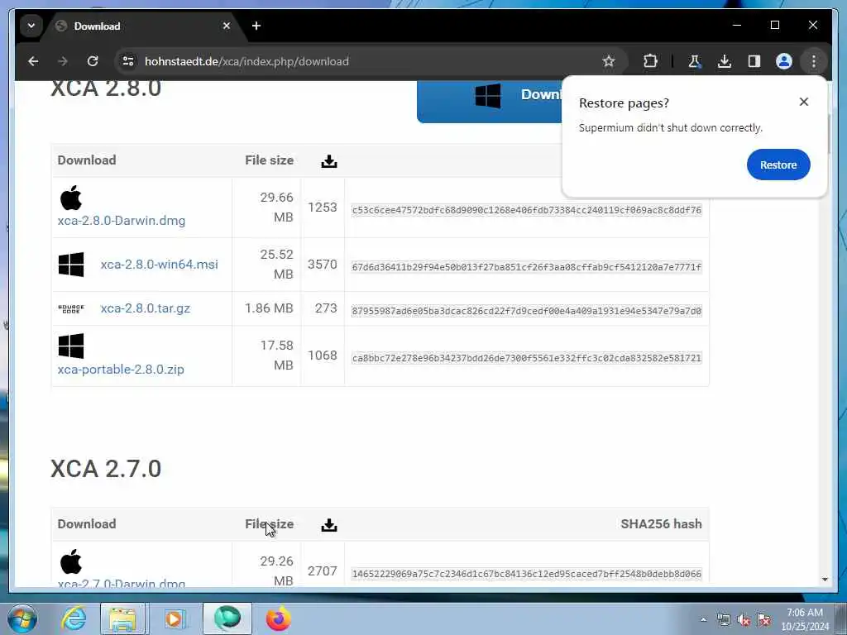
Task: View site information icon in address bar
Action: point(128,61)
